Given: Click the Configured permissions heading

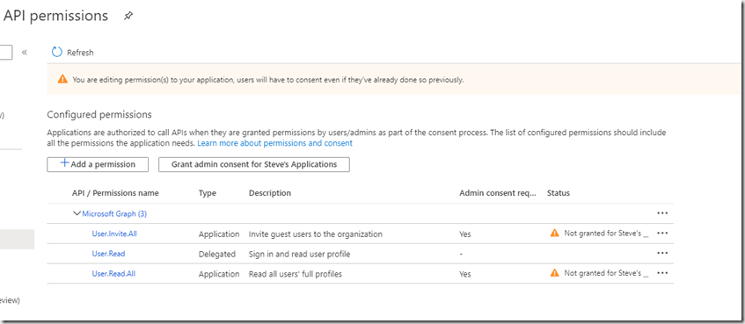Looking at the screenshot, I should pyautogui.click(x=99, y=114).
